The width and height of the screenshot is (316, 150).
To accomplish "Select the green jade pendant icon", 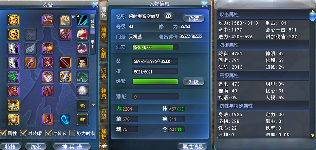I will click(13, 77).
